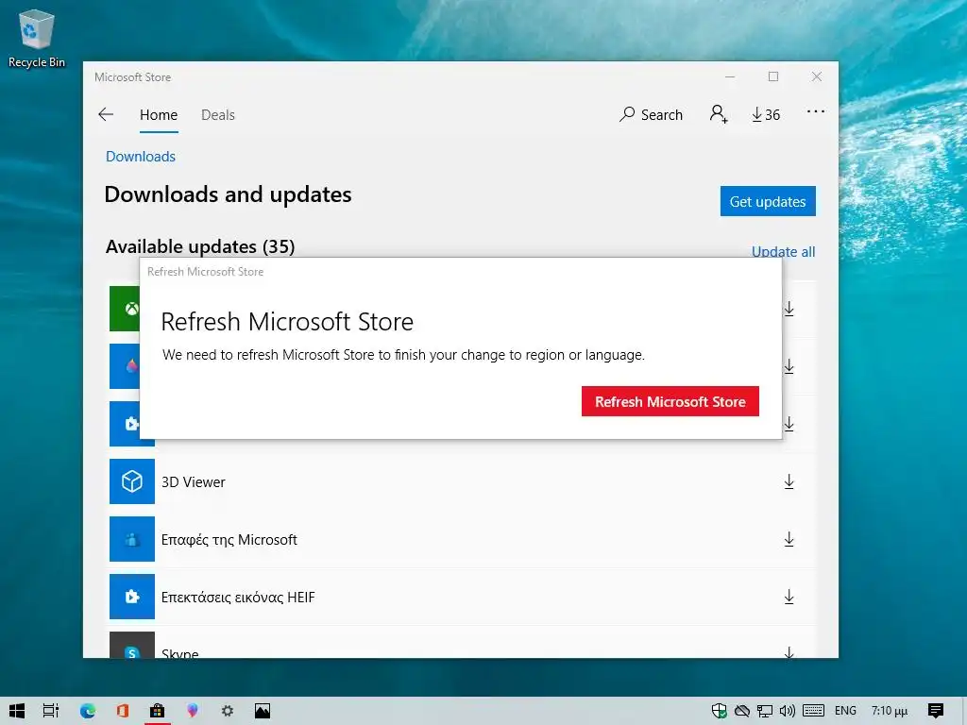Open Windows Security tray icon
Image resolution: width=967 pixels, height=725 pixels.
(x=719, y=711)
